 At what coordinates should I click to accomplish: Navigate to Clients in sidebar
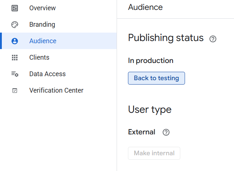click(x=39, y=57)
